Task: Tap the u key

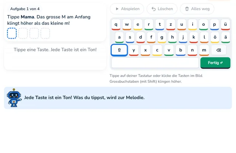Action: [x=182, y=25]
